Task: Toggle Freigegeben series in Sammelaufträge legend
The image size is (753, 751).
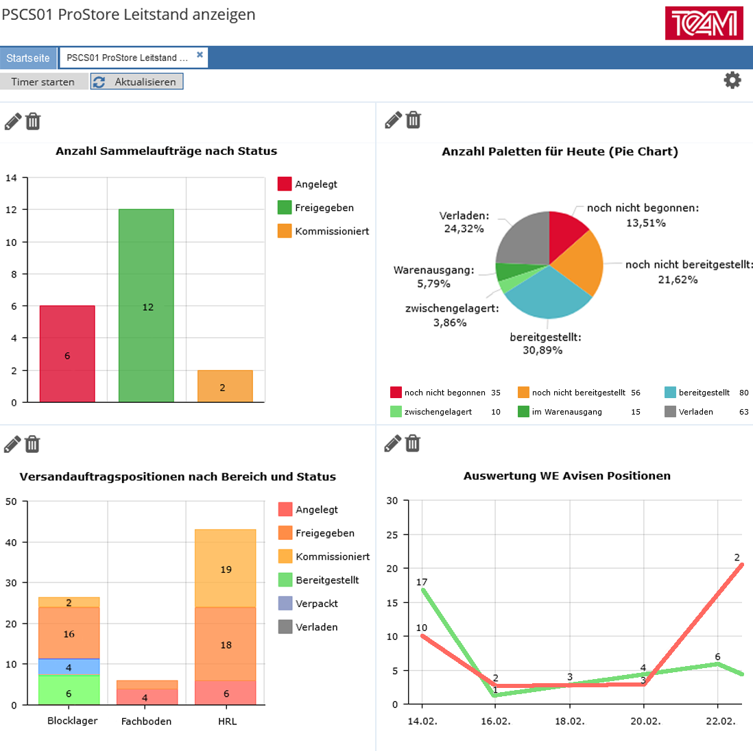Action: tap(315, 208)
